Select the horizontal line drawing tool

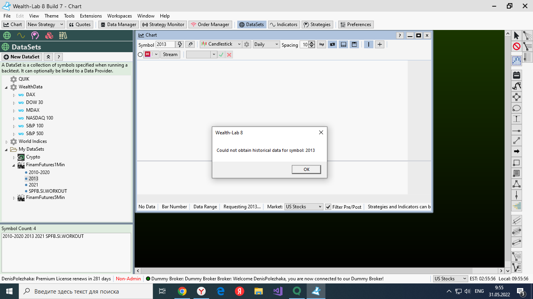[x=517, y=130]
